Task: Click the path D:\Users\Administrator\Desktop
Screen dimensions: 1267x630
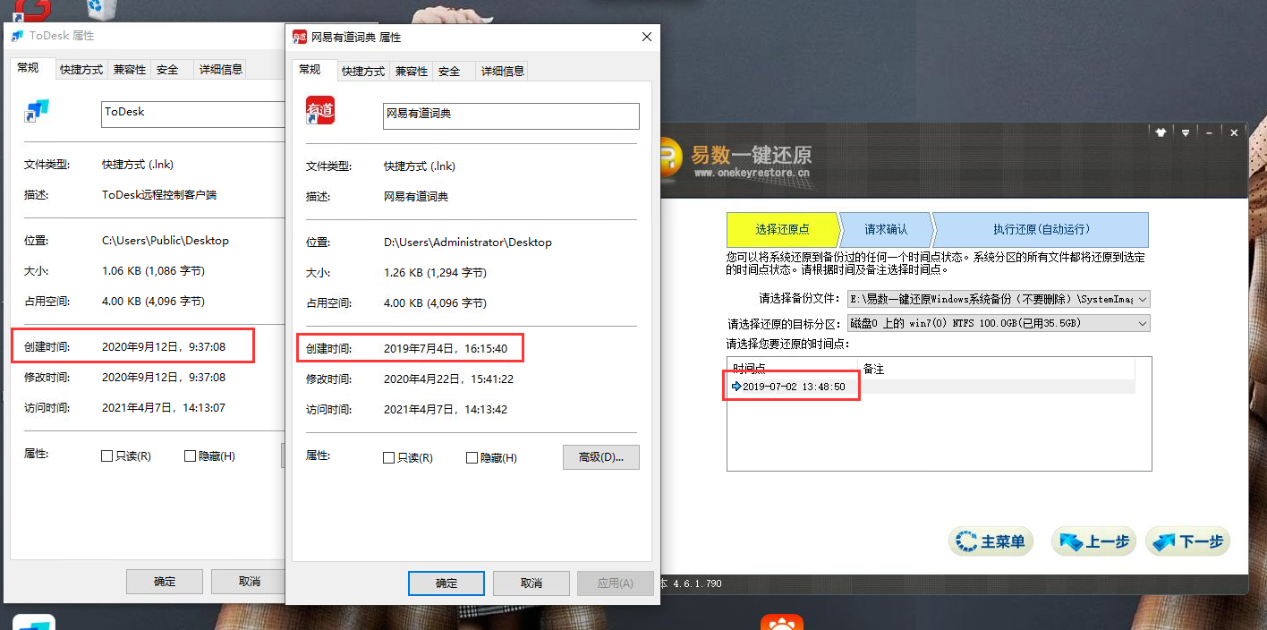Action: (x=468, y=243)
